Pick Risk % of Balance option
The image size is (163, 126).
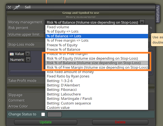click(x=97, y=63)
